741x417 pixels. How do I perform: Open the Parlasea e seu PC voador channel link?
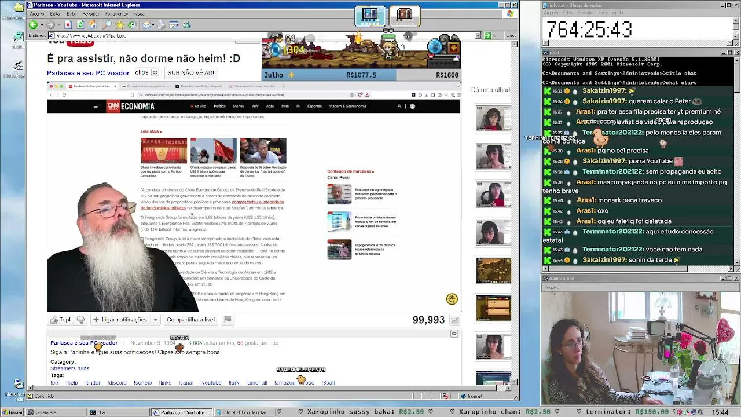[88, 73]
